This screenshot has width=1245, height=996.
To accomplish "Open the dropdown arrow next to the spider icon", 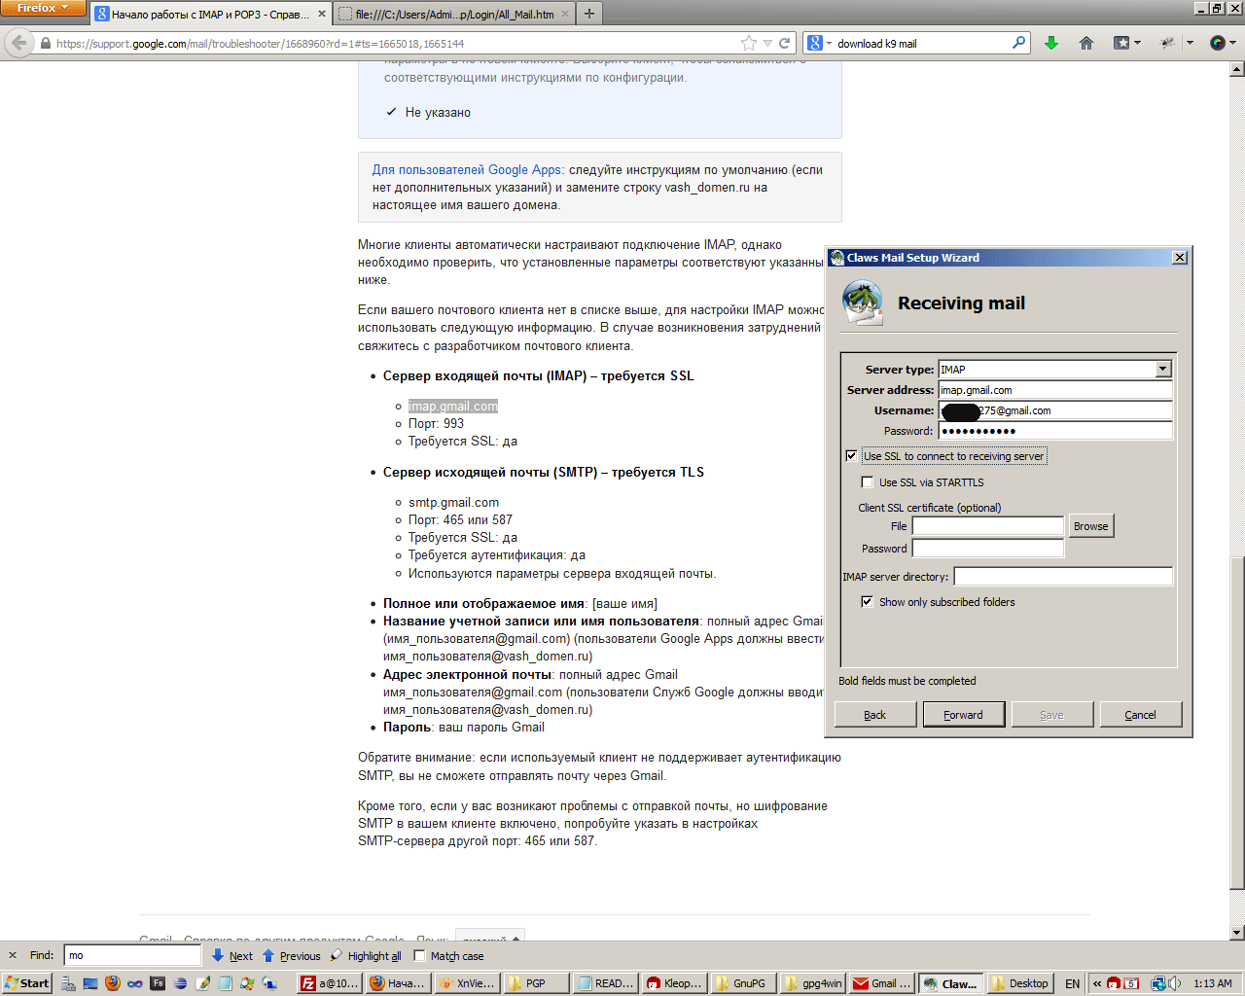I will (x=1190, y=43).
